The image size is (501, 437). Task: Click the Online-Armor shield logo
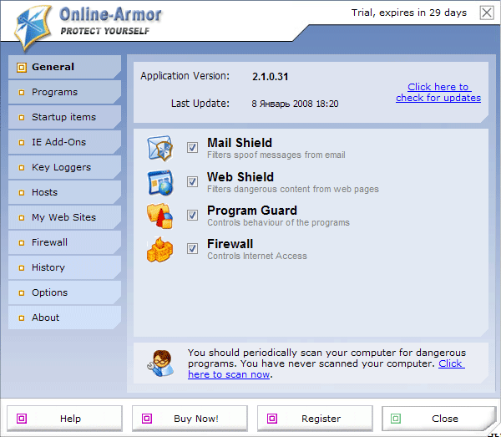33,28
